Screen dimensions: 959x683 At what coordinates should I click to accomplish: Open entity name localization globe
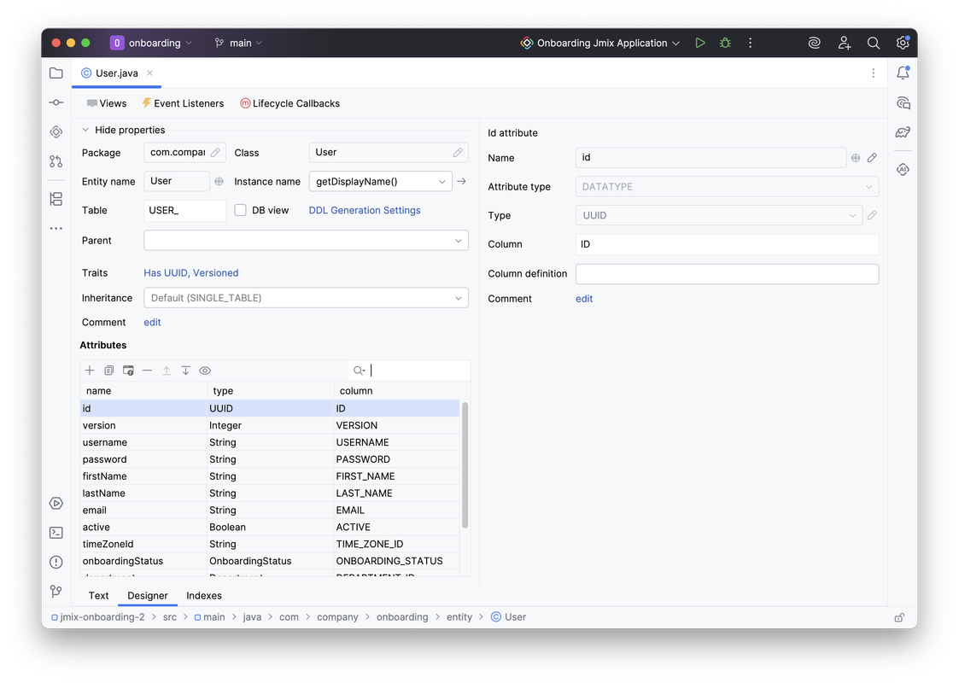click(x=219, y=181)
